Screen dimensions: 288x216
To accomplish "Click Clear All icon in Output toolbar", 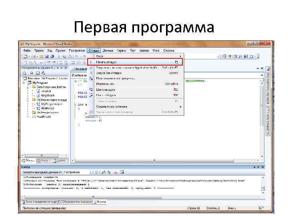I will tap(116, 172).
